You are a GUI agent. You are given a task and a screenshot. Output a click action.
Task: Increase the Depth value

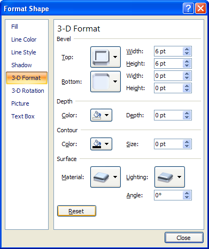(187, 113)
